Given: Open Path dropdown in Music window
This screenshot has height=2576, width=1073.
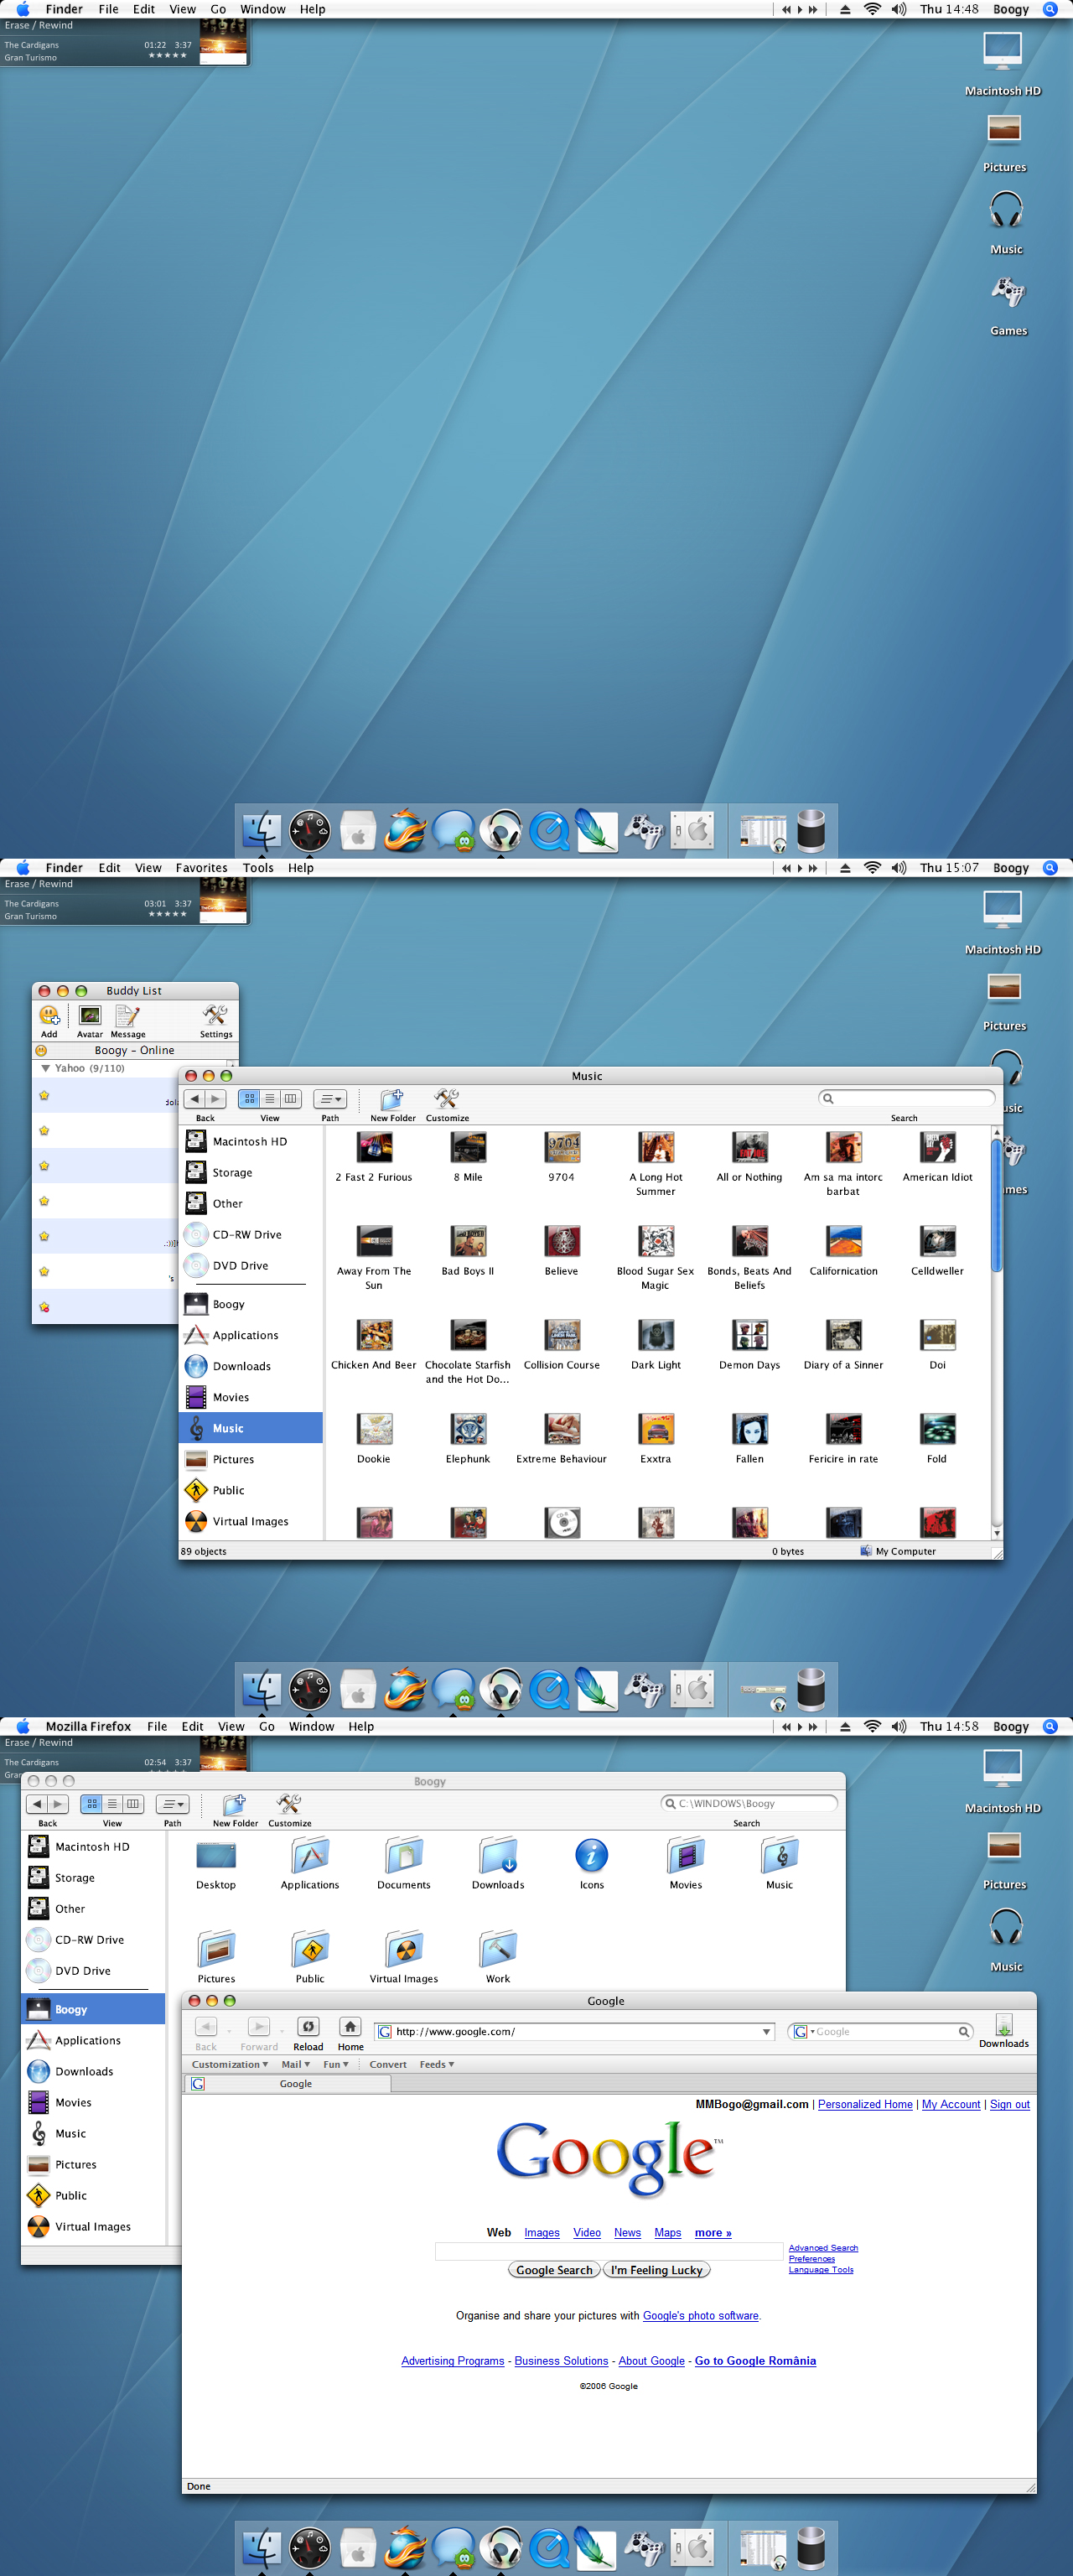Looking at the screenshot, I should click(330, 1099).
